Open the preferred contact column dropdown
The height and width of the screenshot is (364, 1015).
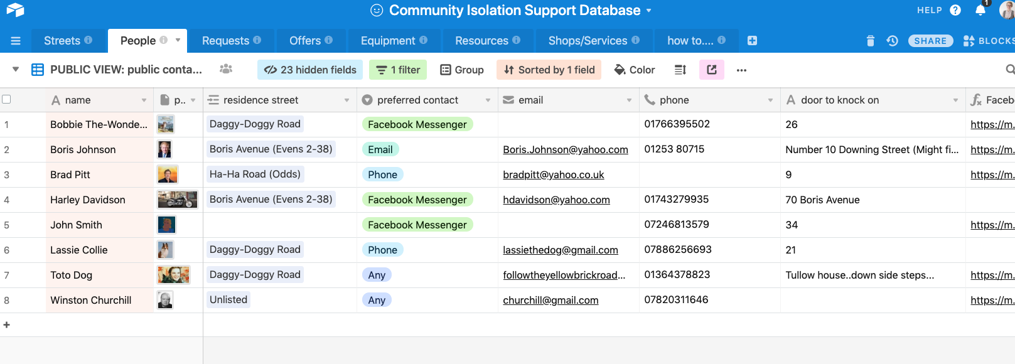[x=488, y=100]
